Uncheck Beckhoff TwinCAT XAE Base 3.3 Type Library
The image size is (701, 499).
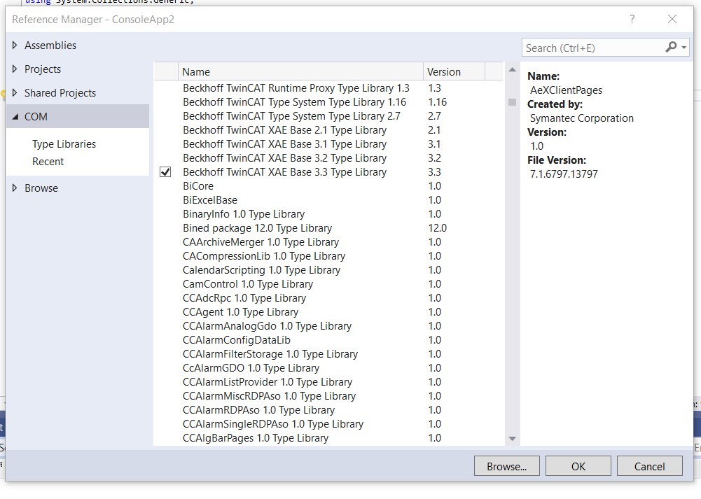(165, 172)
